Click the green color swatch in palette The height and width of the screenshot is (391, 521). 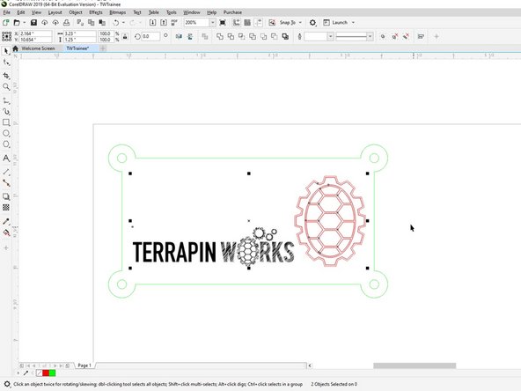pyautogui.click(x=52, y=373)
